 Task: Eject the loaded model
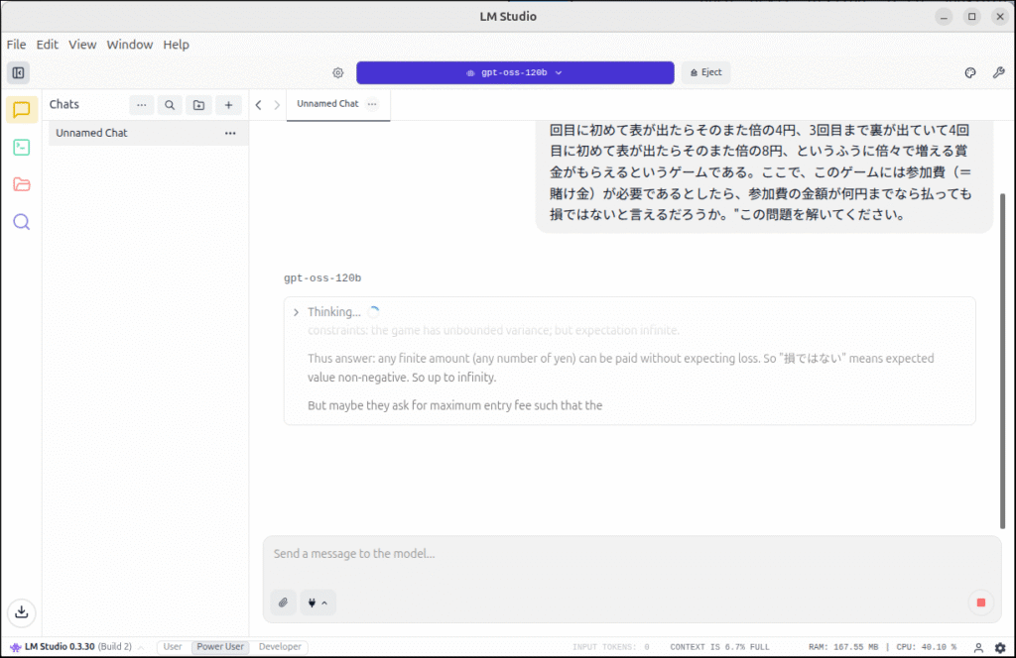click(x=705, y=73)
